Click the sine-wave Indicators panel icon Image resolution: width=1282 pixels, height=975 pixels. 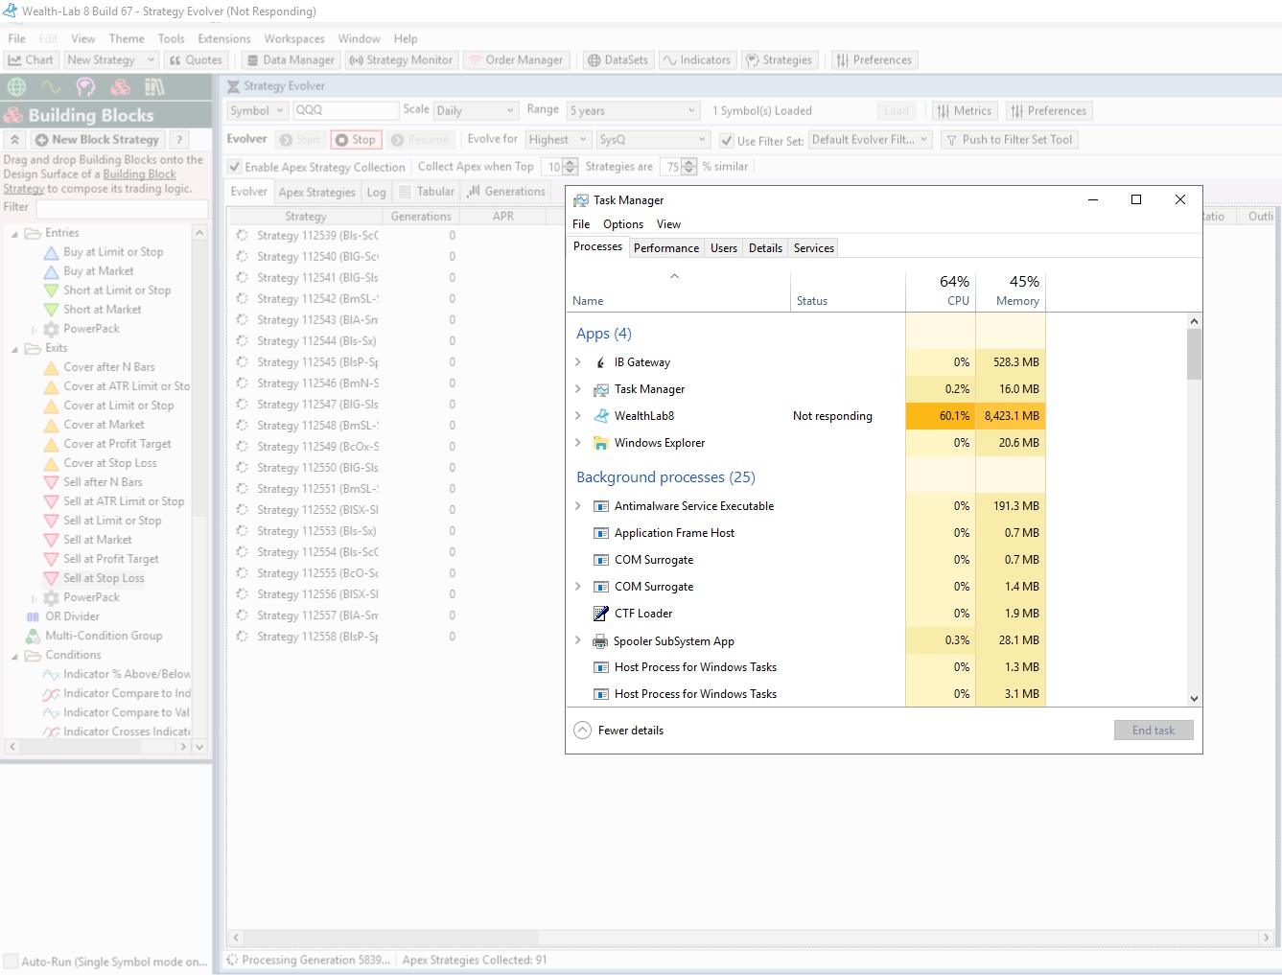pos(51,87)
